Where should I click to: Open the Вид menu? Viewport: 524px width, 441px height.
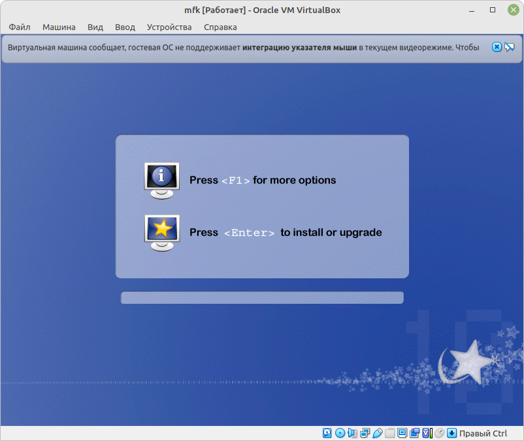click(95, 27)
